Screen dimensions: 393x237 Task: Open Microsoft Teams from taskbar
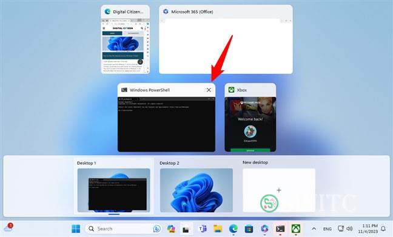tap(203, 229)
